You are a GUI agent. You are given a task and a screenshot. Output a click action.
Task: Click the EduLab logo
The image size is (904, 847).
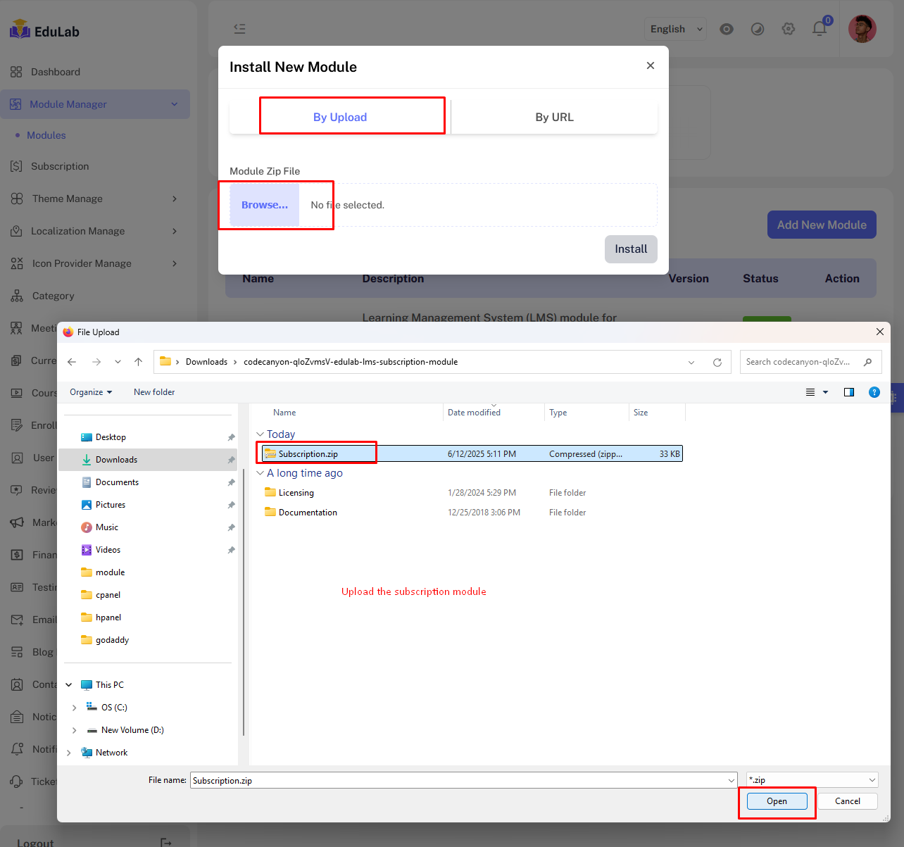44,31
